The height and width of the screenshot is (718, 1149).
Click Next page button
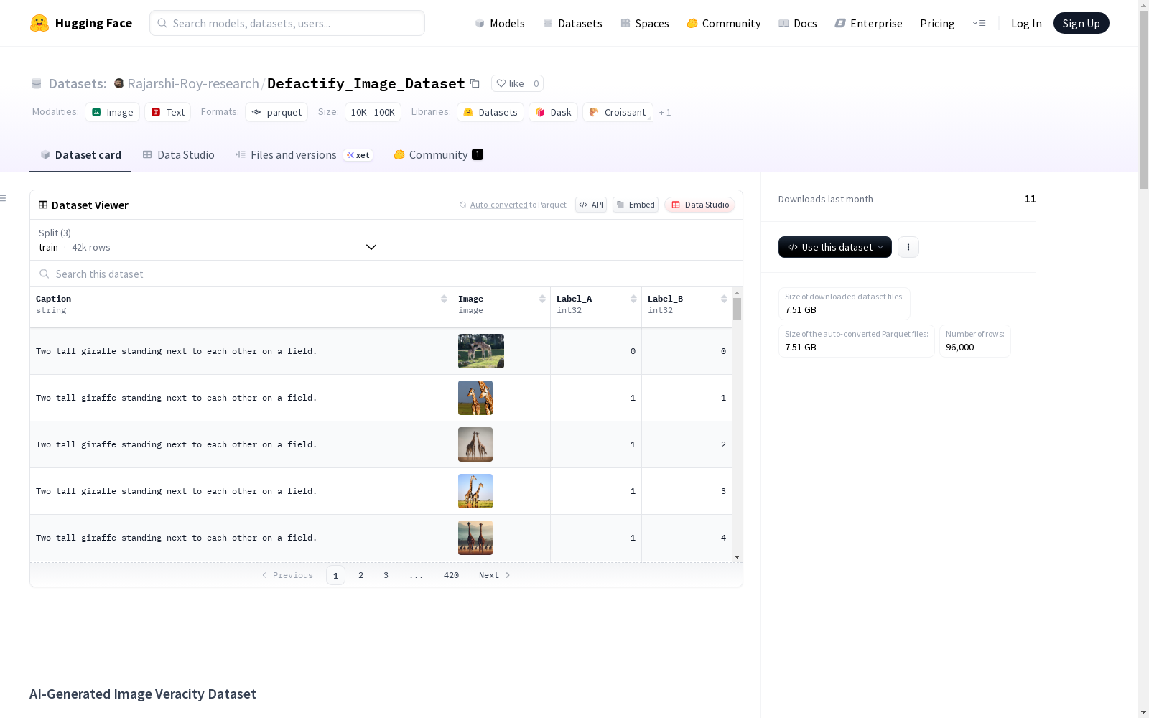(x=495, y=575)
